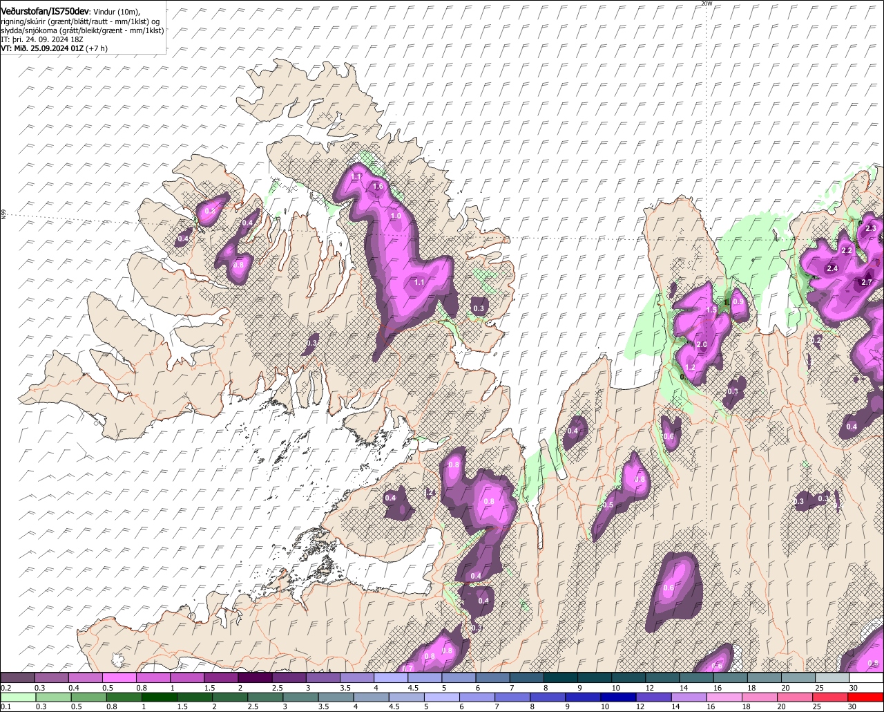This screenshot has height=712, width=884.
Task: Click the white swatch ending the upper snow scale
Action: click(867, 677)
